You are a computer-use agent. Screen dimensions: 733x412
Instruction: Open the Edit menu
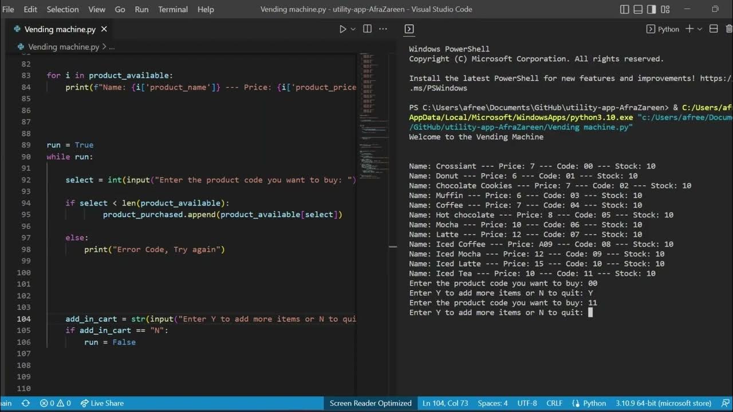[30, 9]
